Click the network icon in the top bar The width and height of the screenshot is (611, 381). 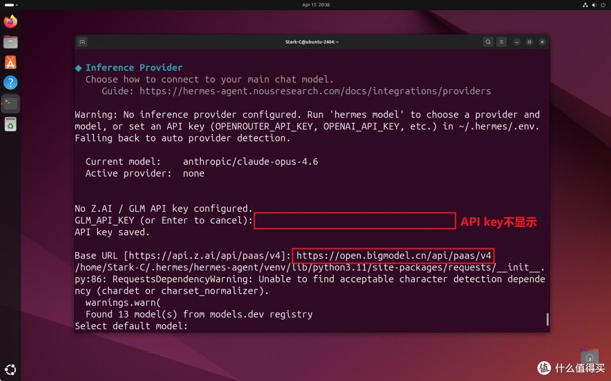[x=586, y=5]
